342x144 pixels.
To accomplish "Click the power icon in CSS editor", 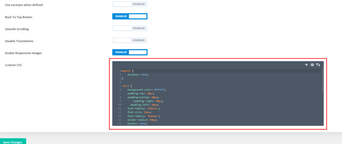I will click(x=312, y=65).
